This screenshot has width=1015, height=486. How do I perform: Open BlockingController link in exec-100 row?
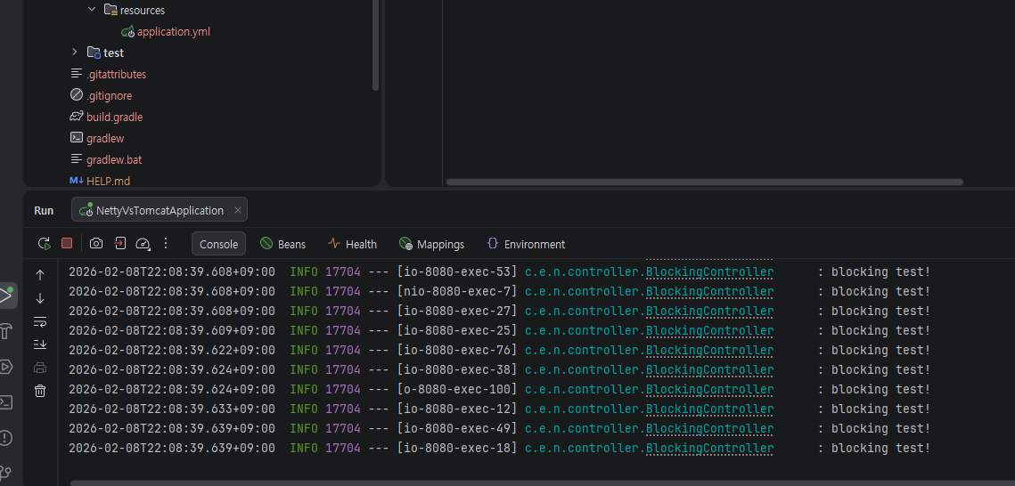tap(709, 390)
